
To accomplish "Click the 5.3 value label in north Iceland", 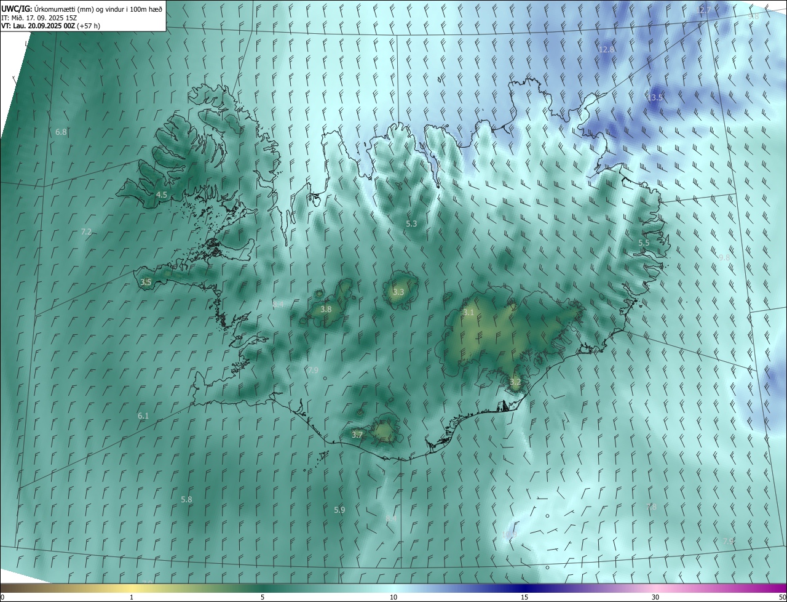I will 412,224.
